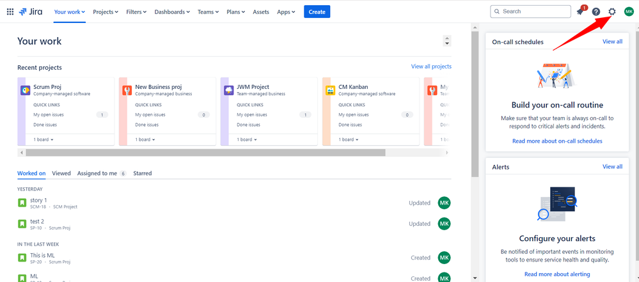Open the help question mark icon

(596, 12)
